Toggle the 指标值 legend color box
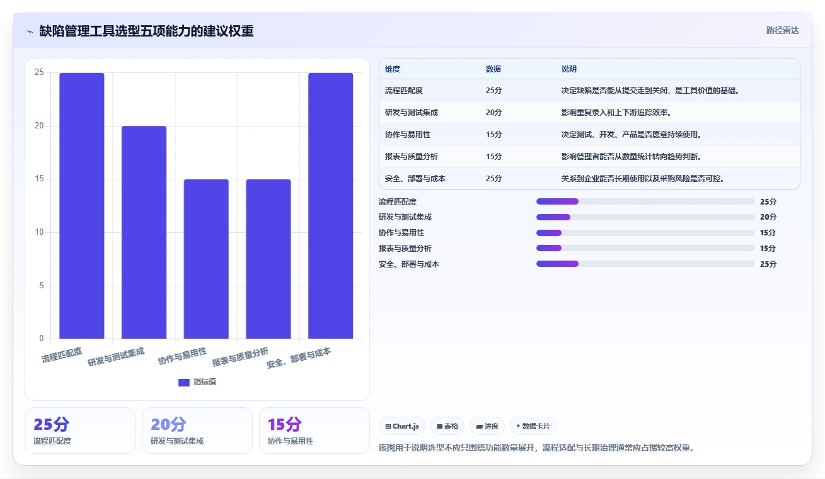Screen dimensions: 825x479 coord(184,382)
